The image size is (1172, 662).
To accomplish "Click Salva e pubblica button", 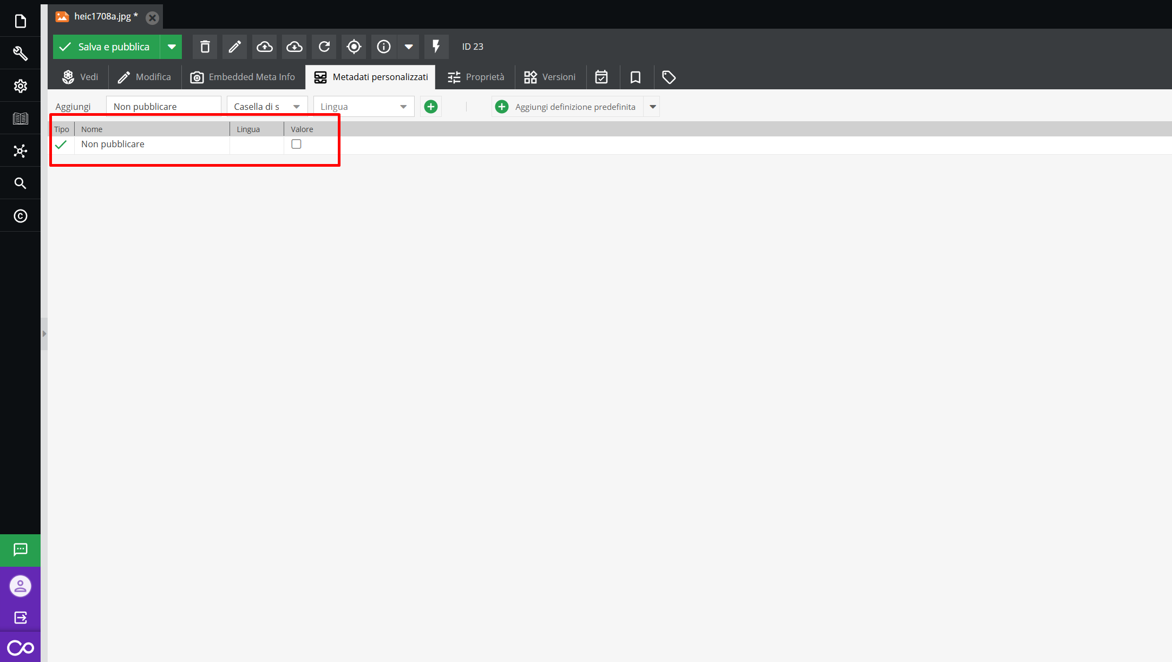I will (107, 47).
